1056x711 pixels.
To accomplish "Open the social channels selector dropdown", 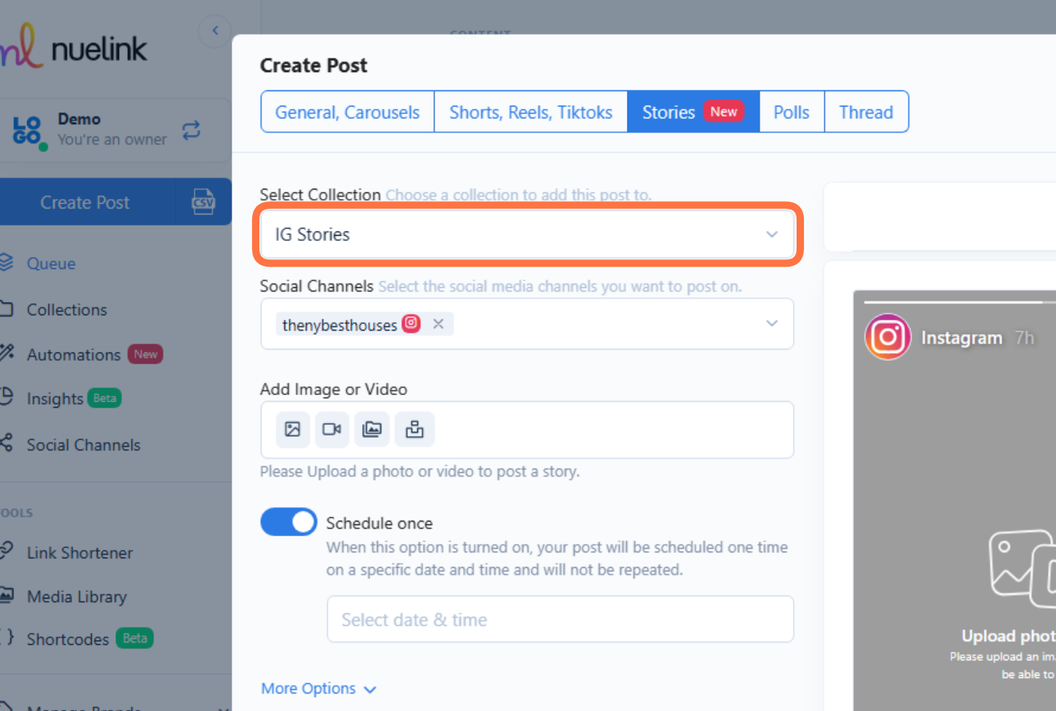I will [x=771, y=323].
